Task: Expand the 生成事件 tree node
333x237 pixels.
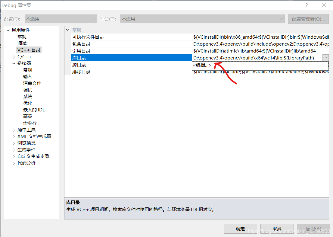Action: point(14,150)
